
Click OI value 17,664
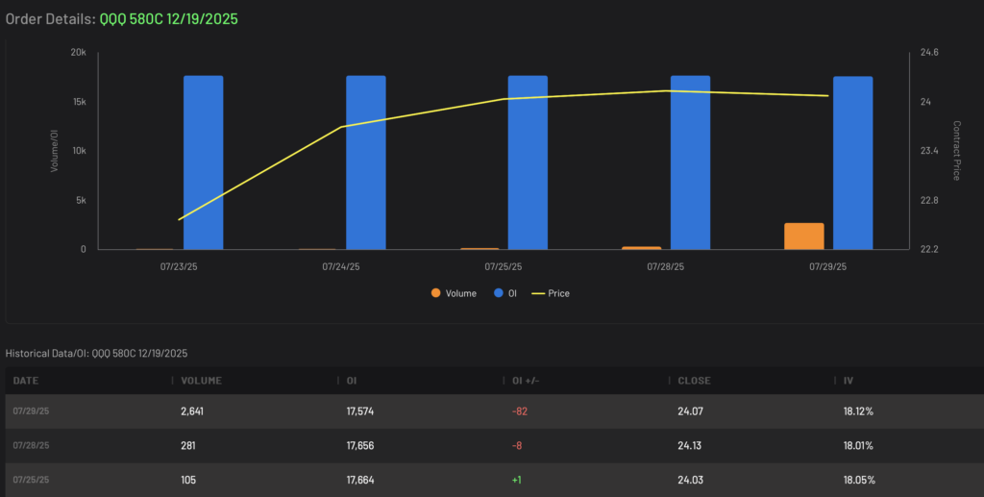coord(360,480)
